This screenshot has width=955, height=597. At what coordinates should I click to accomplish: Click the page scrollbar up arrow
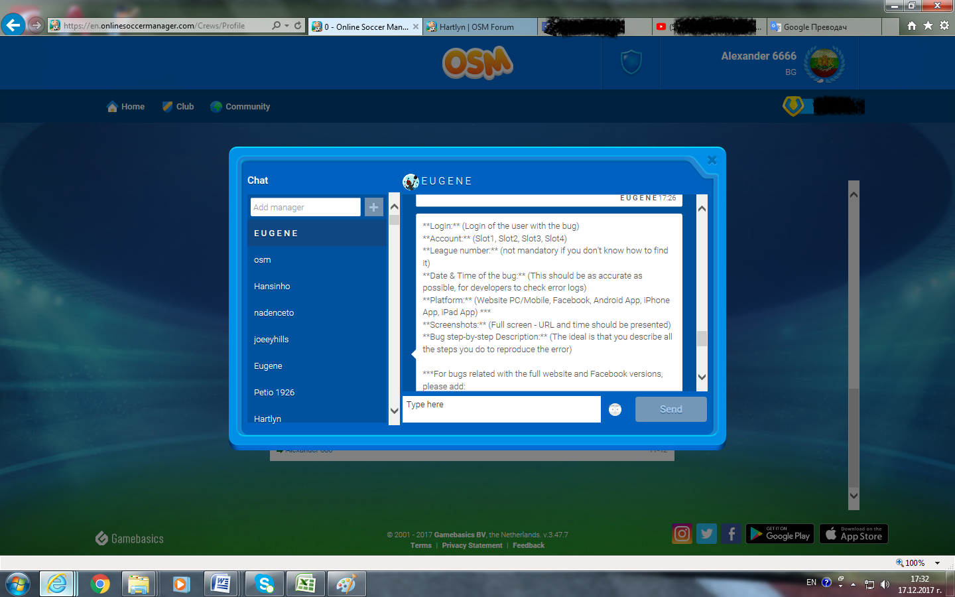pyautogui.click(x=854, y=194)
